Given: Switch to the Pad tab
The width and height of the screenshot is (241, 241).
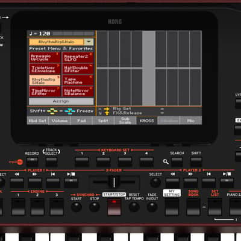Looking at the screenshot, I should 81,120.
